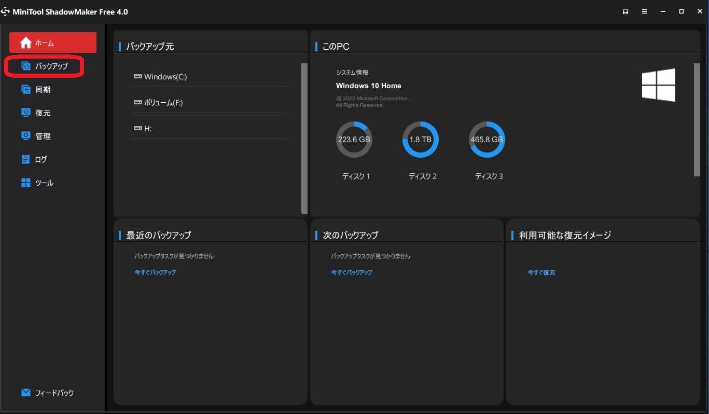Image resolution: width=709 pixels, height=414 pixels.
Task: Click the Windows 10 Home text
Action: 369,86
